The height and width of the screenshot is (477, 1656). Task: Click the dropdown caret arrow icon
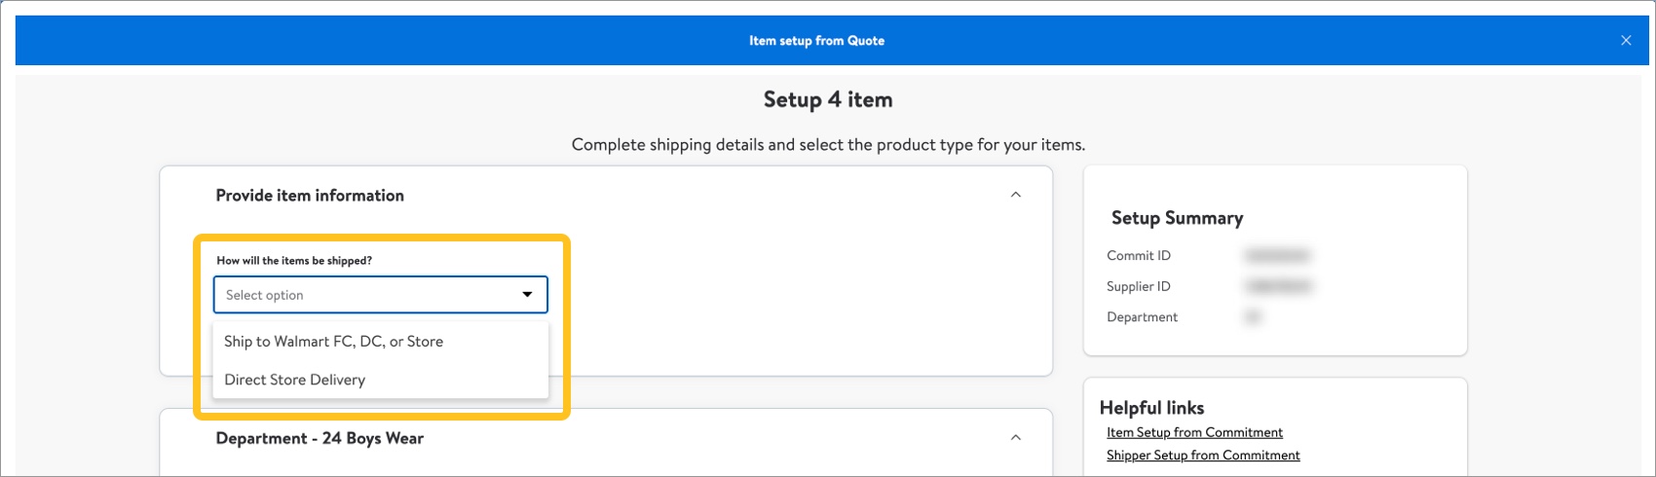[527, 295]
